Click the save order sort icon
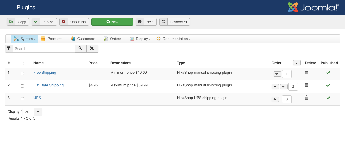 [x=297, y=63]
